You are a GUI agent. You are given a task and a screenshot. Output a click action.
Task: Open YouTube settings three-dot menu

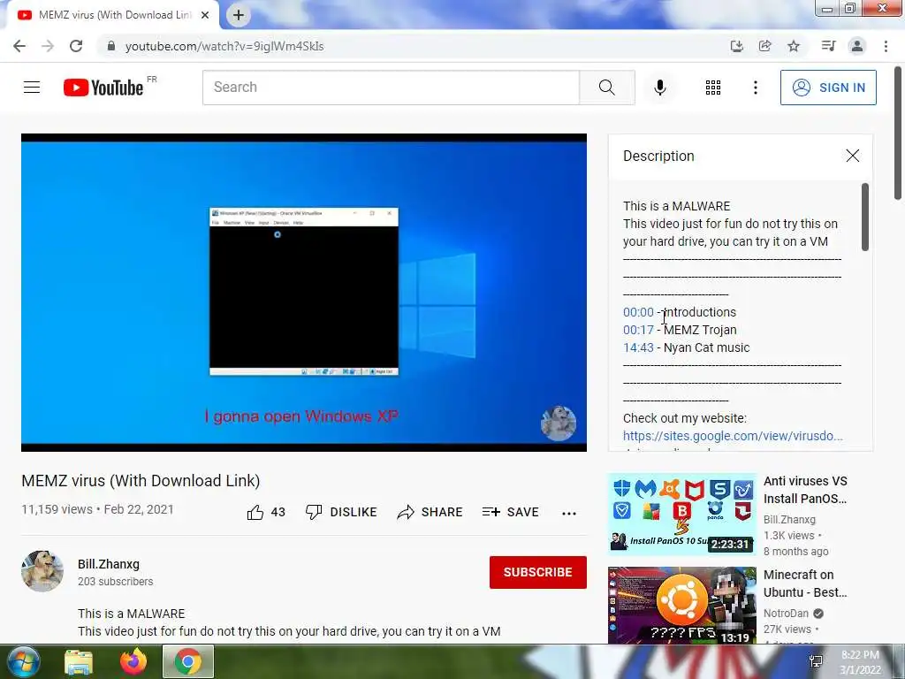[756, 88]
